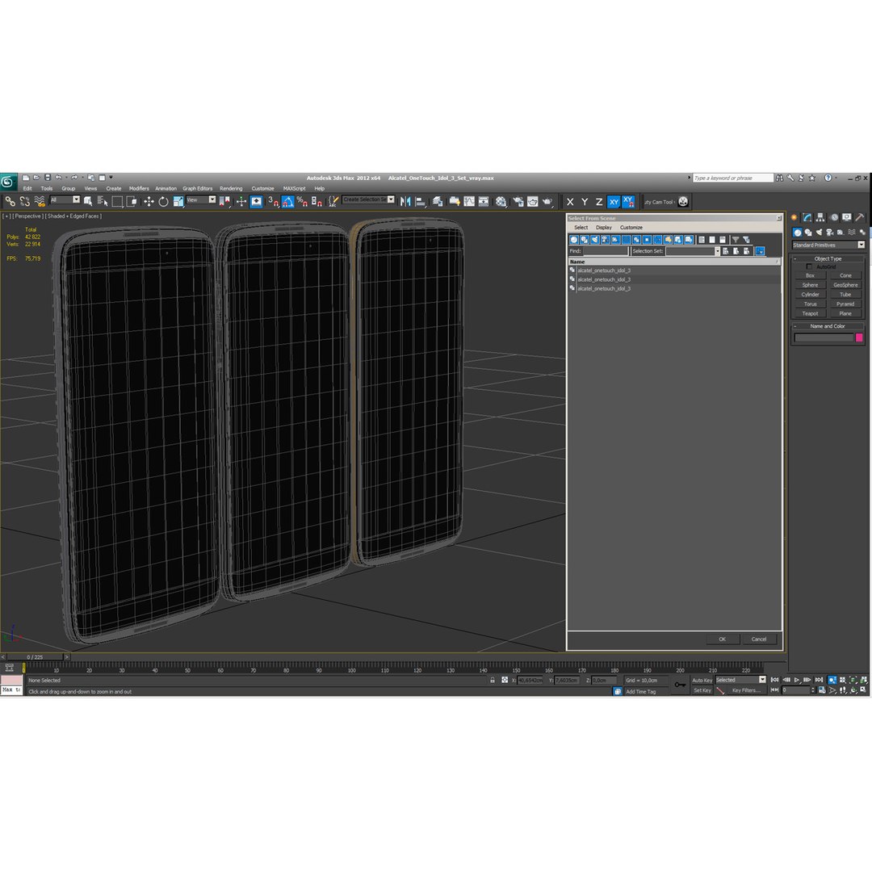Click the pink object color swatch
This screenshot has height=872, width=872.
tap(858, 337)
